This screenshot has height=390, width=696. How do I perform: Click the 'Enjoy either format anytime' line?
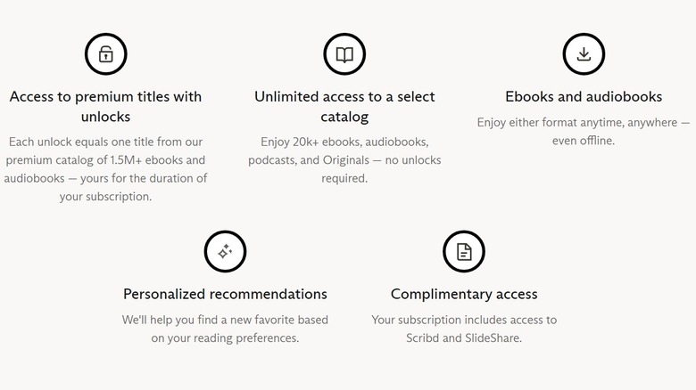tap(584, 122)
